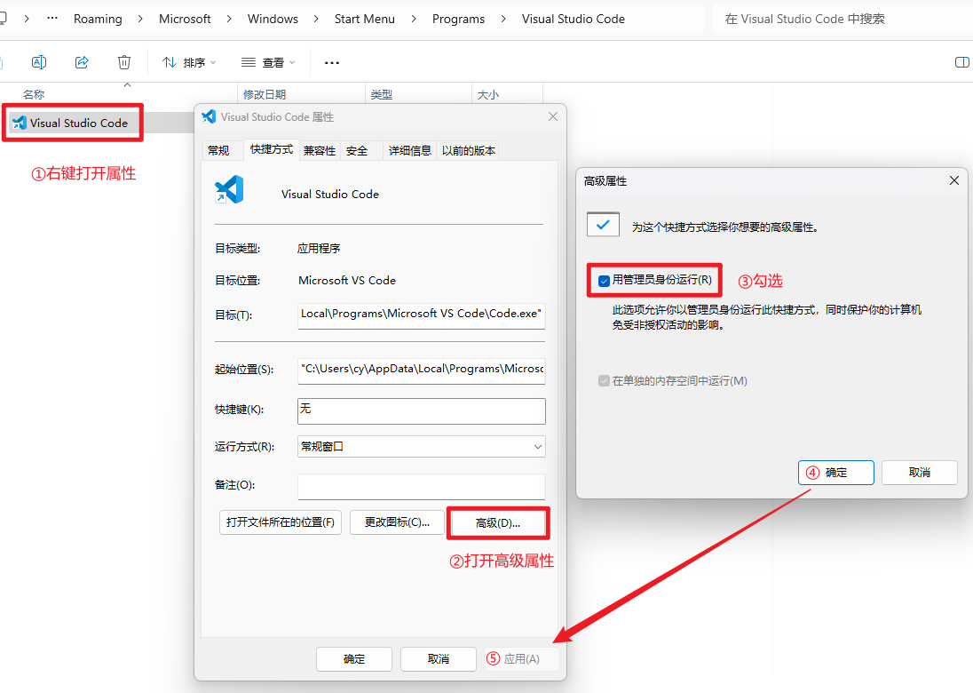Click the share icon in Explorer toolbar
Viewport: 973px width, 693px height.
(x=82, y=62)
